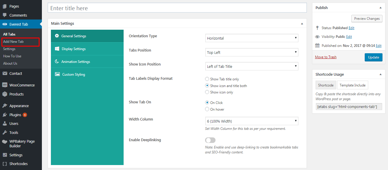
Task: Choose the On hover radio button
Action: point(207,109)
